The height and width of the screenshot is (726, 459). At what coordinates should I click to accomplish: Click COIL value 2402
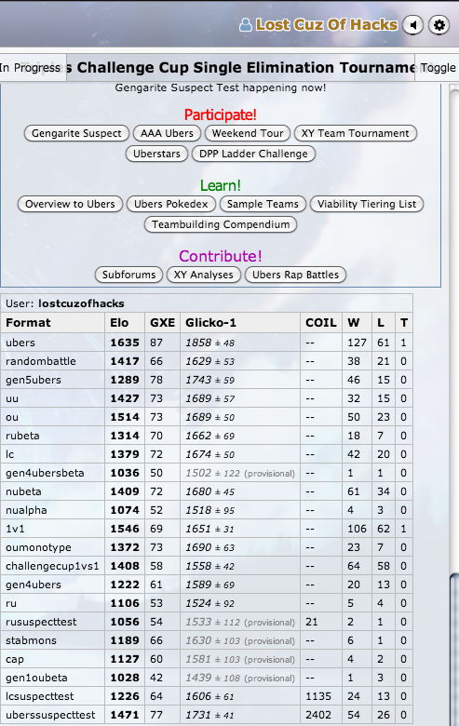318,715
